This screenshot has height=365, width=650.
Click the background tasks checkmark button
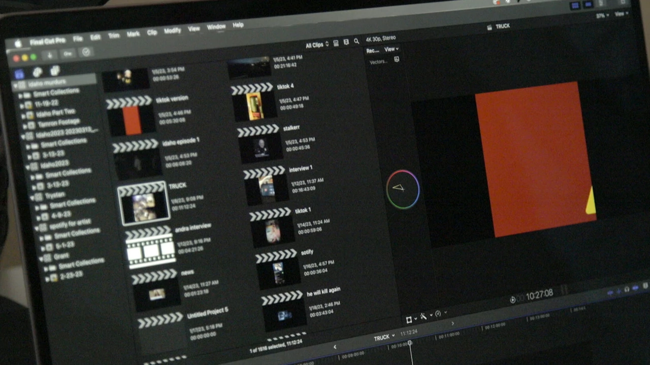pos(86,52)
